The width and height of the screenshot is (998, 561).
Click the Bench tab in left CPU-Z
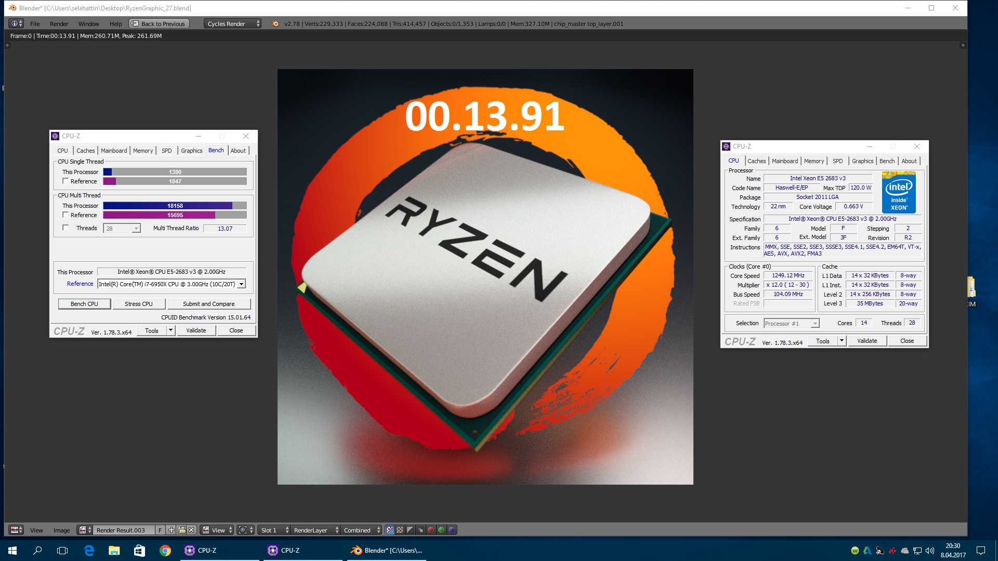(x=215, y=150)
